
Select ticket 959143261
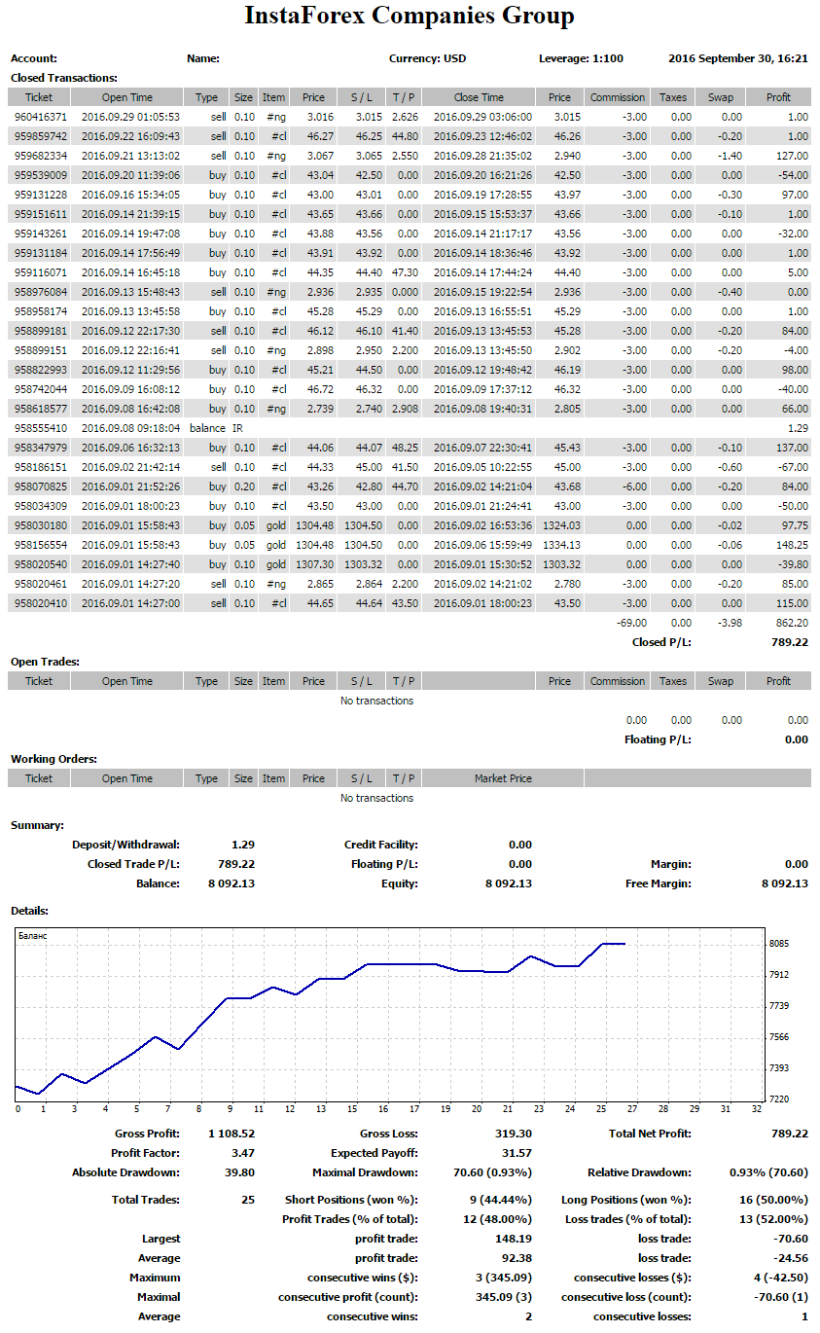tap(40, 234)
